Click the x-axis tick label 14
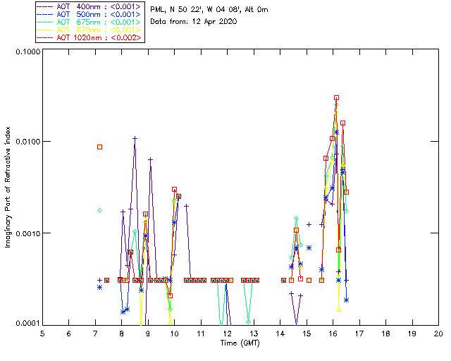 (280, 334)
